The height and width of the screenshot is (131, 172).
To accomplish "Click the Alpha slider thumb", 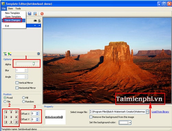I will (34, 64).
